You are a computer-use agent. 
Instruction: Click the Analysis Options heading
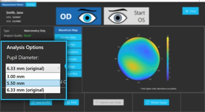tap(25, 47)
